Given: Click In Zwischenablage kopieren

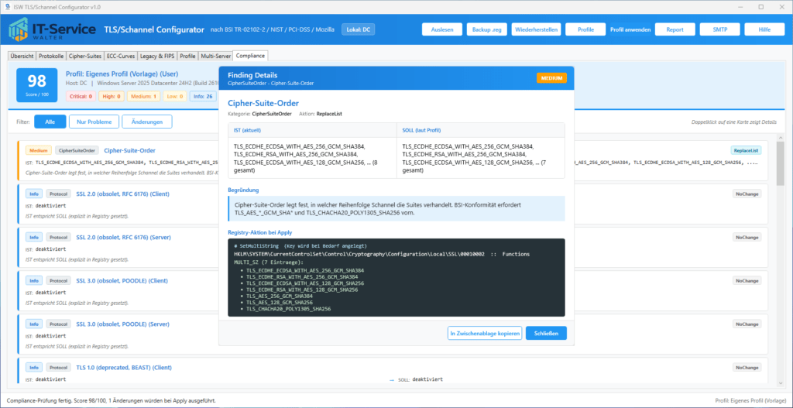Looking at the screenshot, I should (x=485, y=333).
